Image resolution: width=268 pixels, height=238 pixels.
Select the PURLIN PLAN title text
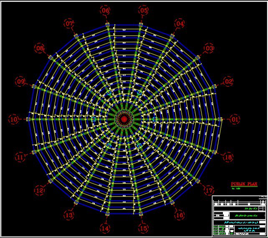pos(244,184)
